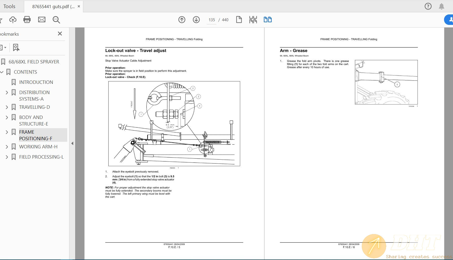Go to next page with down arrow icon
This screenshot has height=260, width=453.
coord(196,20)
